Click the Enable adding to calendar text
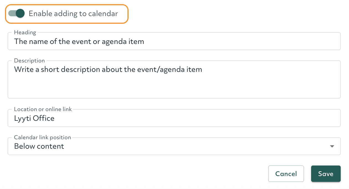Image resolution: width=349 pixels, height=189 pixels. click(74, 13)
